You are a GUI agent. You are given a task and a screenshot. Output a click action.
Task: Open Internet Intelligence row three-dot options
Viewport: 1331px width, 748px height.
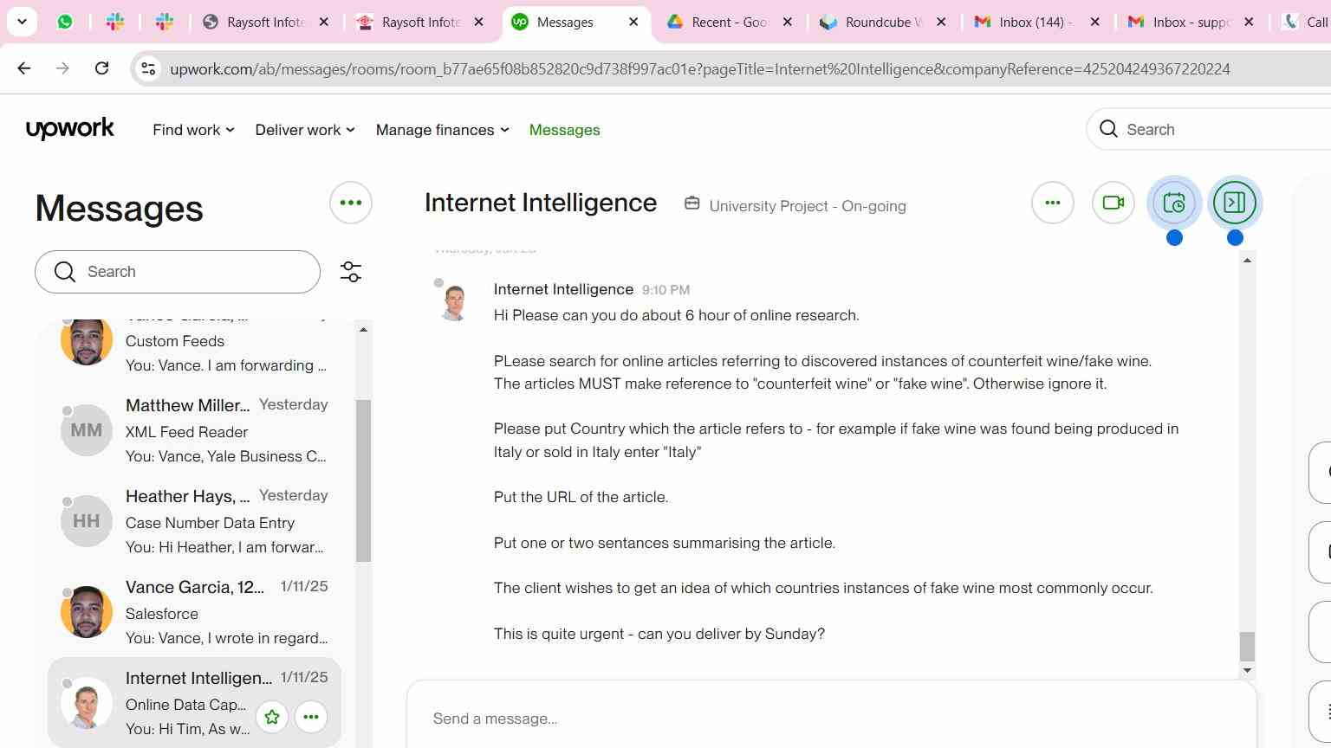click(x=311, y=717)
